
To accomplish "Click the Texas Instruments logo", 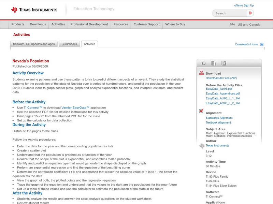I will tap(34, 10).
